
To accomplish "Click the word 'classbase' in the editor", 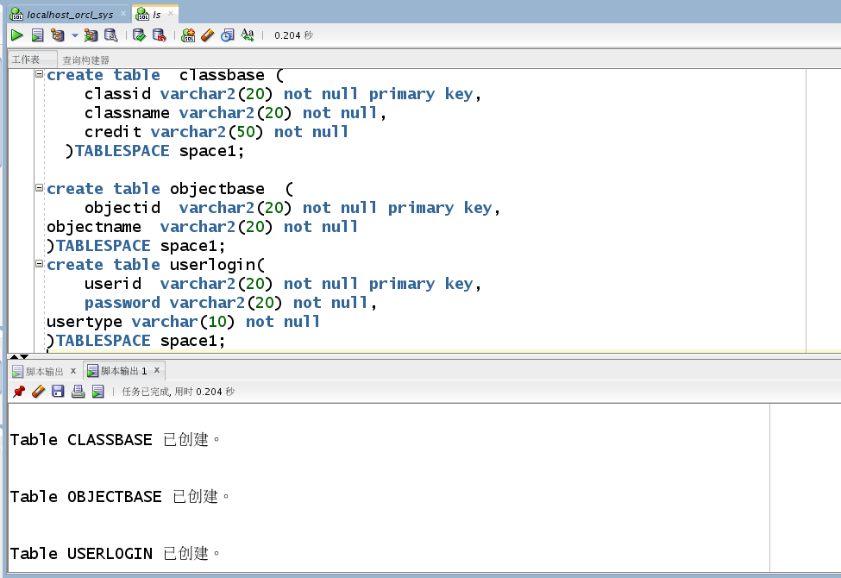I will tap(222, 75).
